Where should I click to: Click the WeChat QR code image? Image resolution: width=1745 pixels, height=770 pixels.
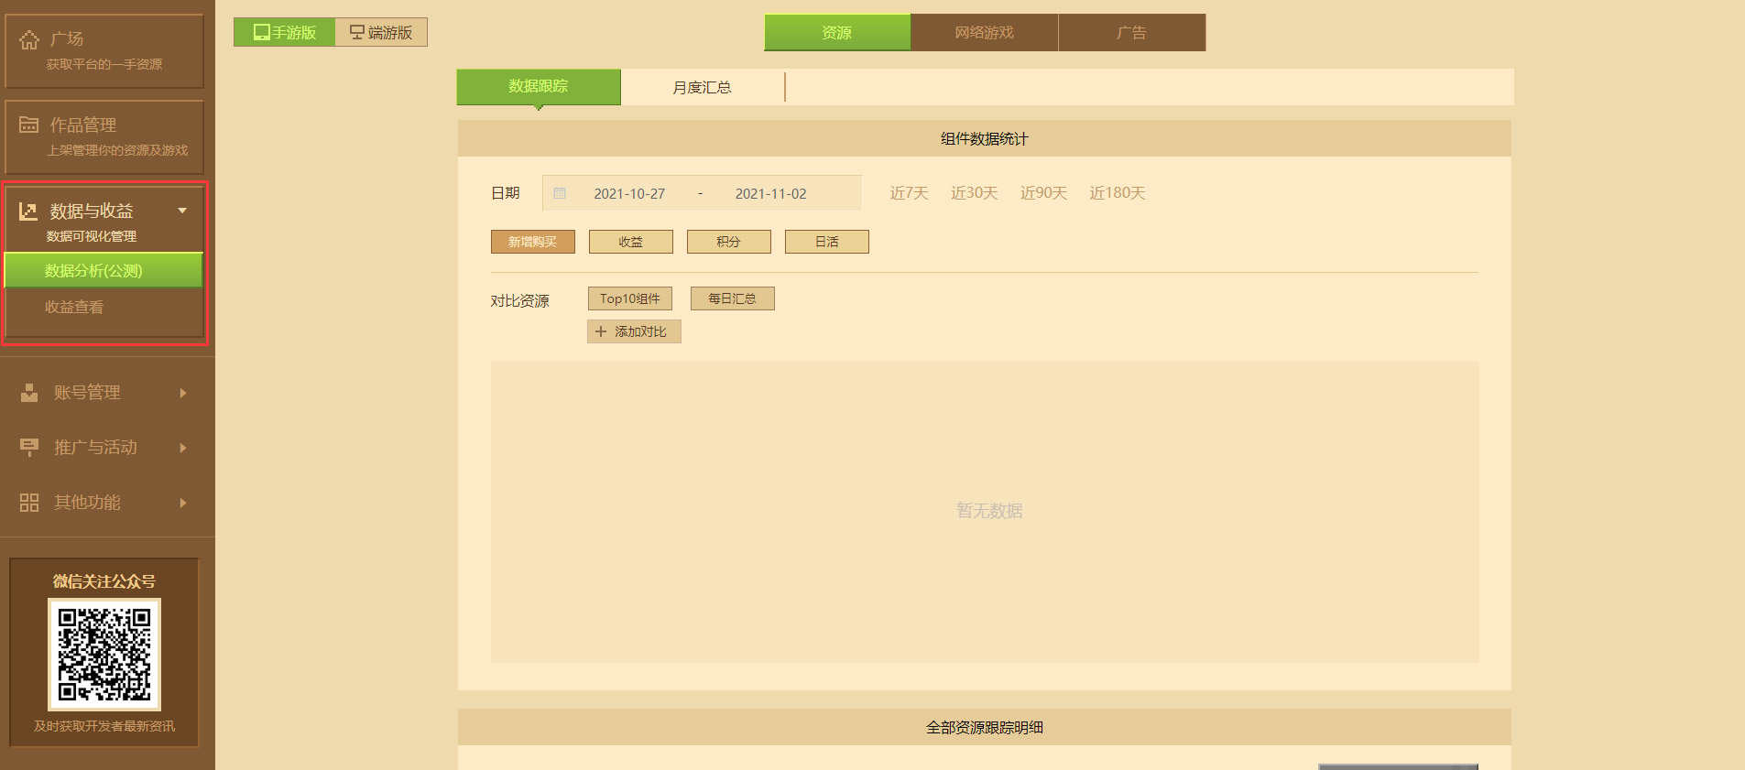pyautogui.click(x=104, y=655)
